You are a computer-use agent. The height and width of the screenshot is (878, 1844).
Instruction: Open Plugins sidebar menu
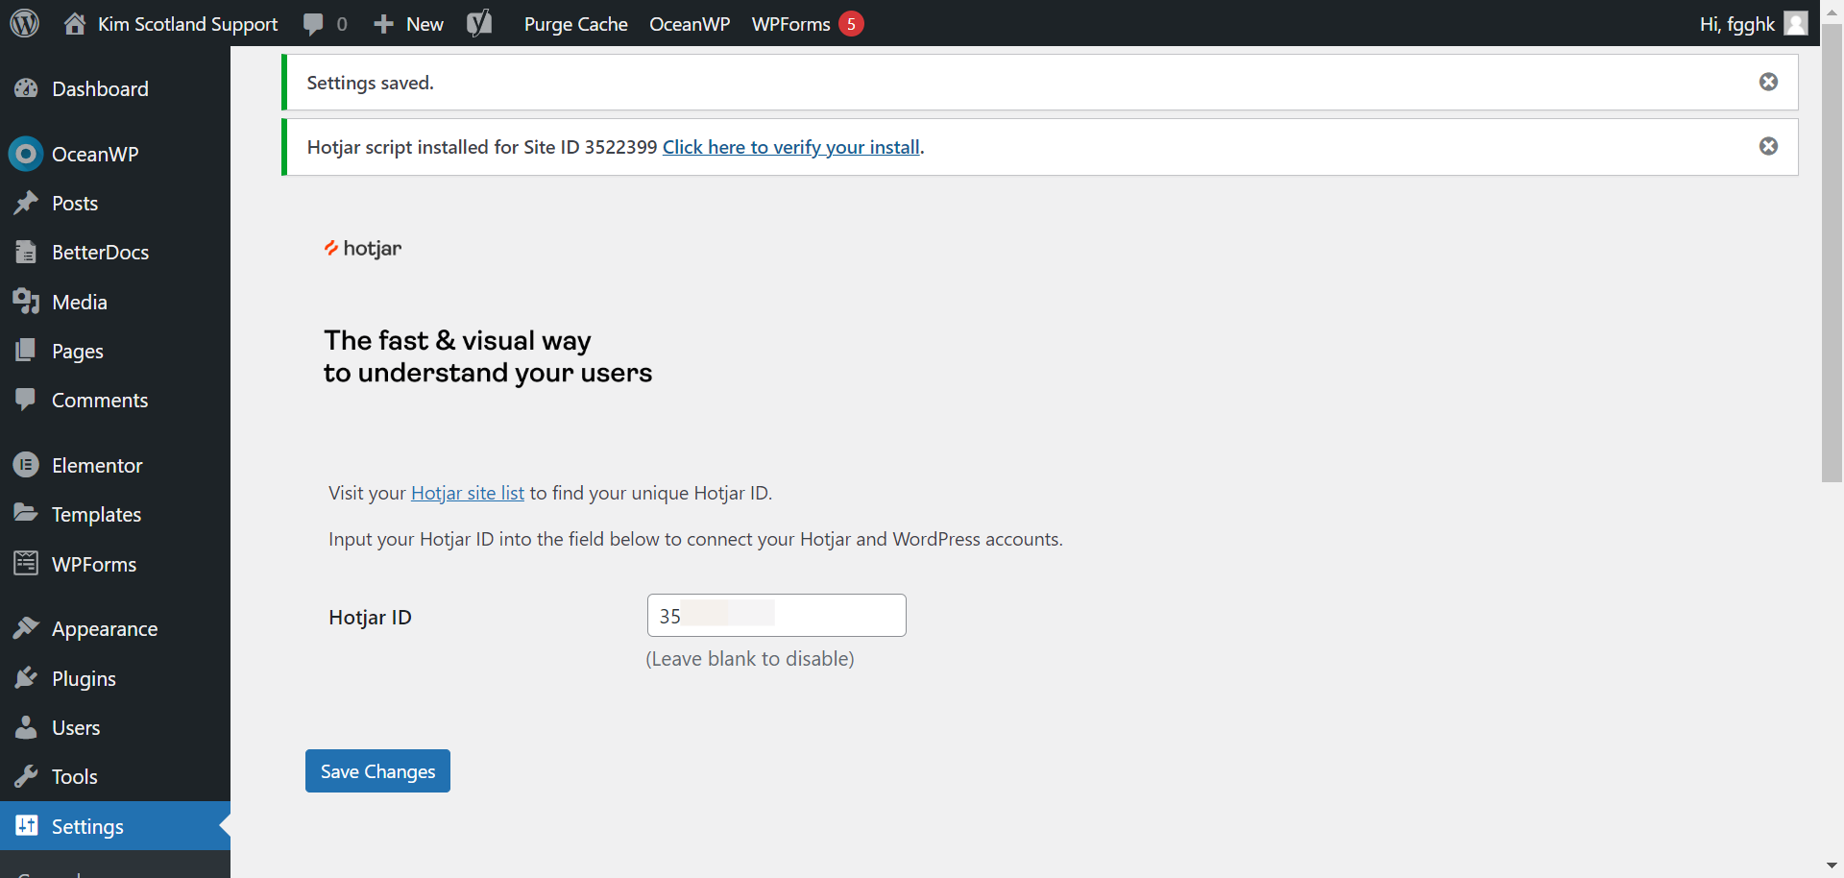coord(115,678)
